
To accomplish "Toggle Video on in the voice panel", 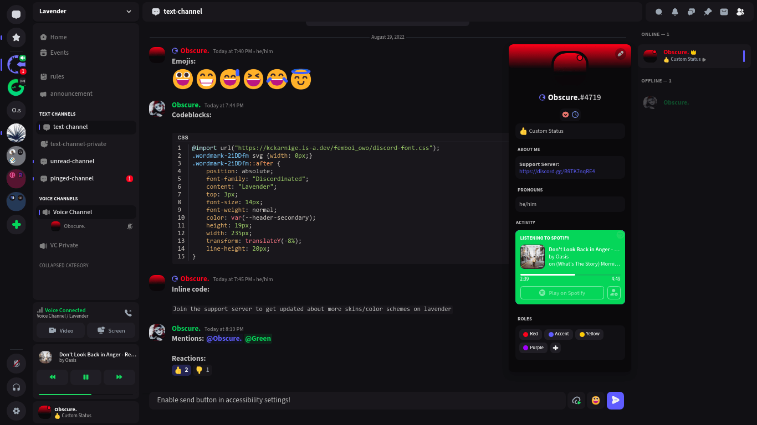I will point(60,330).
